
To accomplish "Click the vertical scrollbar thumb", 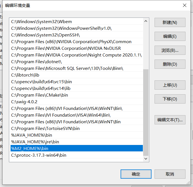I will coord(146,113).
